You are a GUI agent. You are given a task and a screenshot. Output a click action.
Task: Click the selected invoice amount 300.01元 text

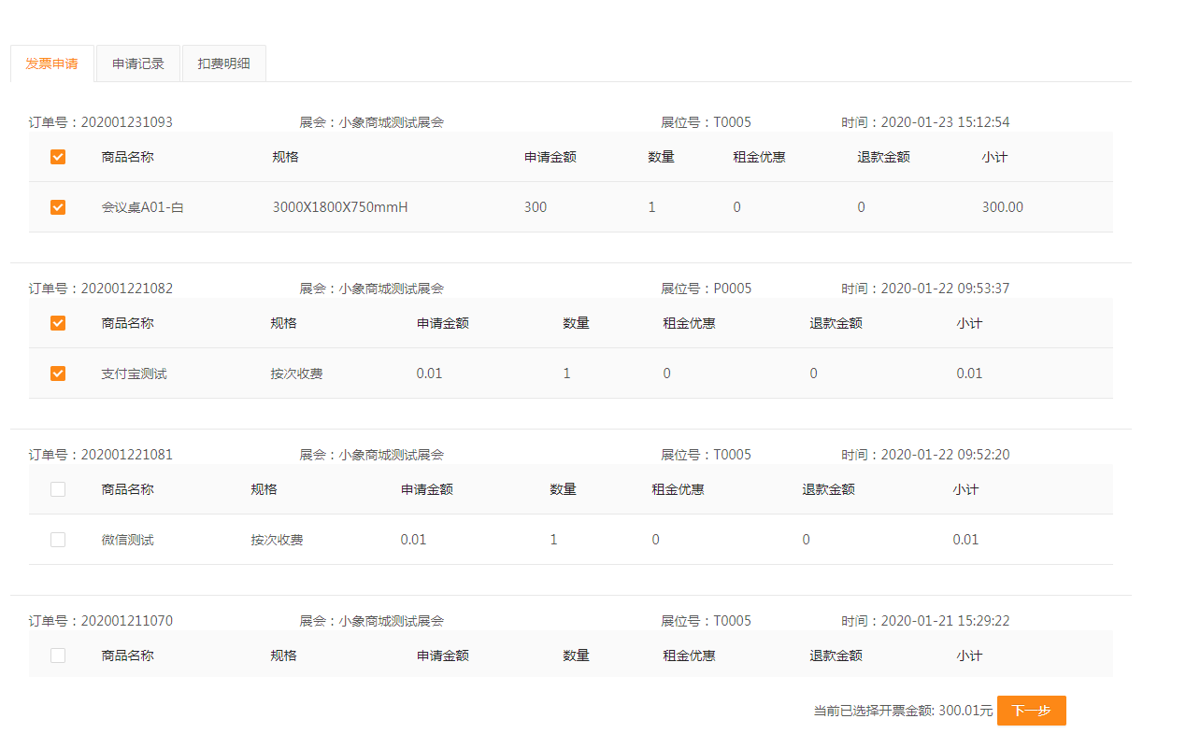965,711
